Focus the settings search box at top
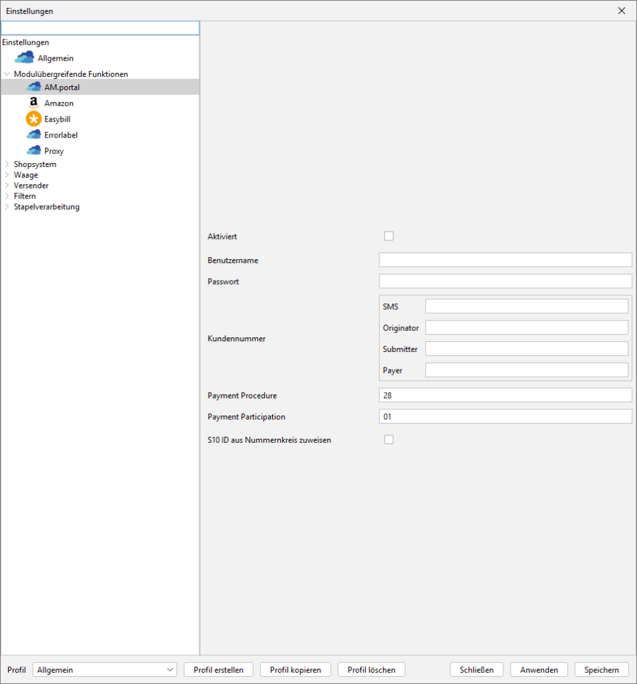 100,28
